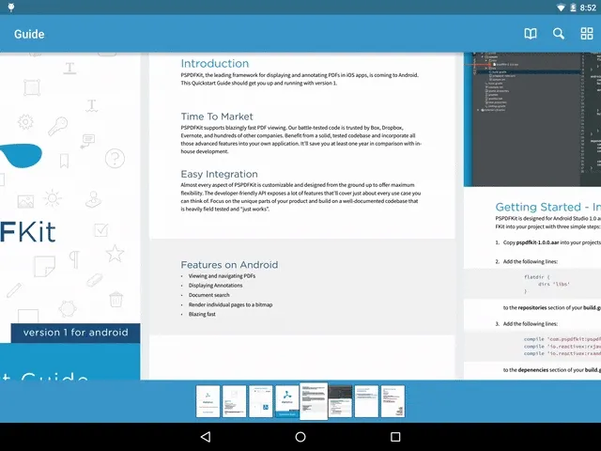Tap the Wi-Fi status icon
This screenshot has width=601, height=451.
[561, 8]
